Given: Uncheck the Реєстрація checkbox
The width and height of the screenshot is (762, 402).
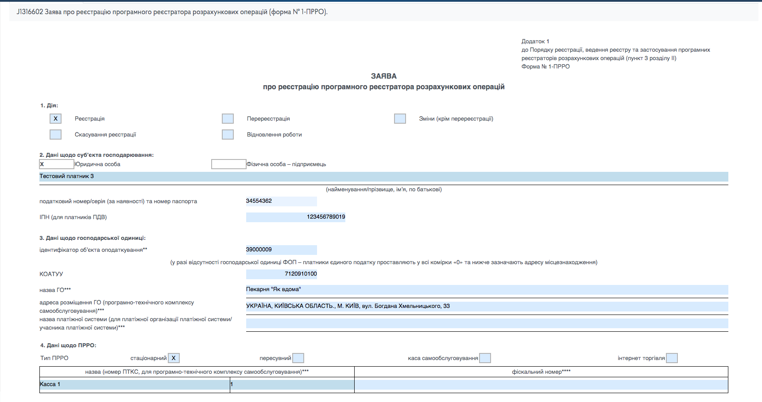Looking at the screenshot, I should pyautogui.click(x=55, y=118).
